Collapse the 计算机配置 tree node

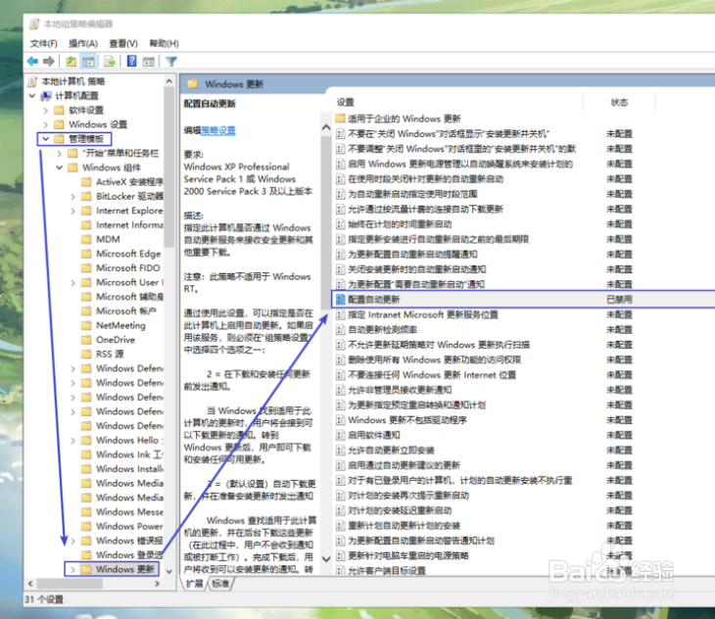click(x=32, y=96)
